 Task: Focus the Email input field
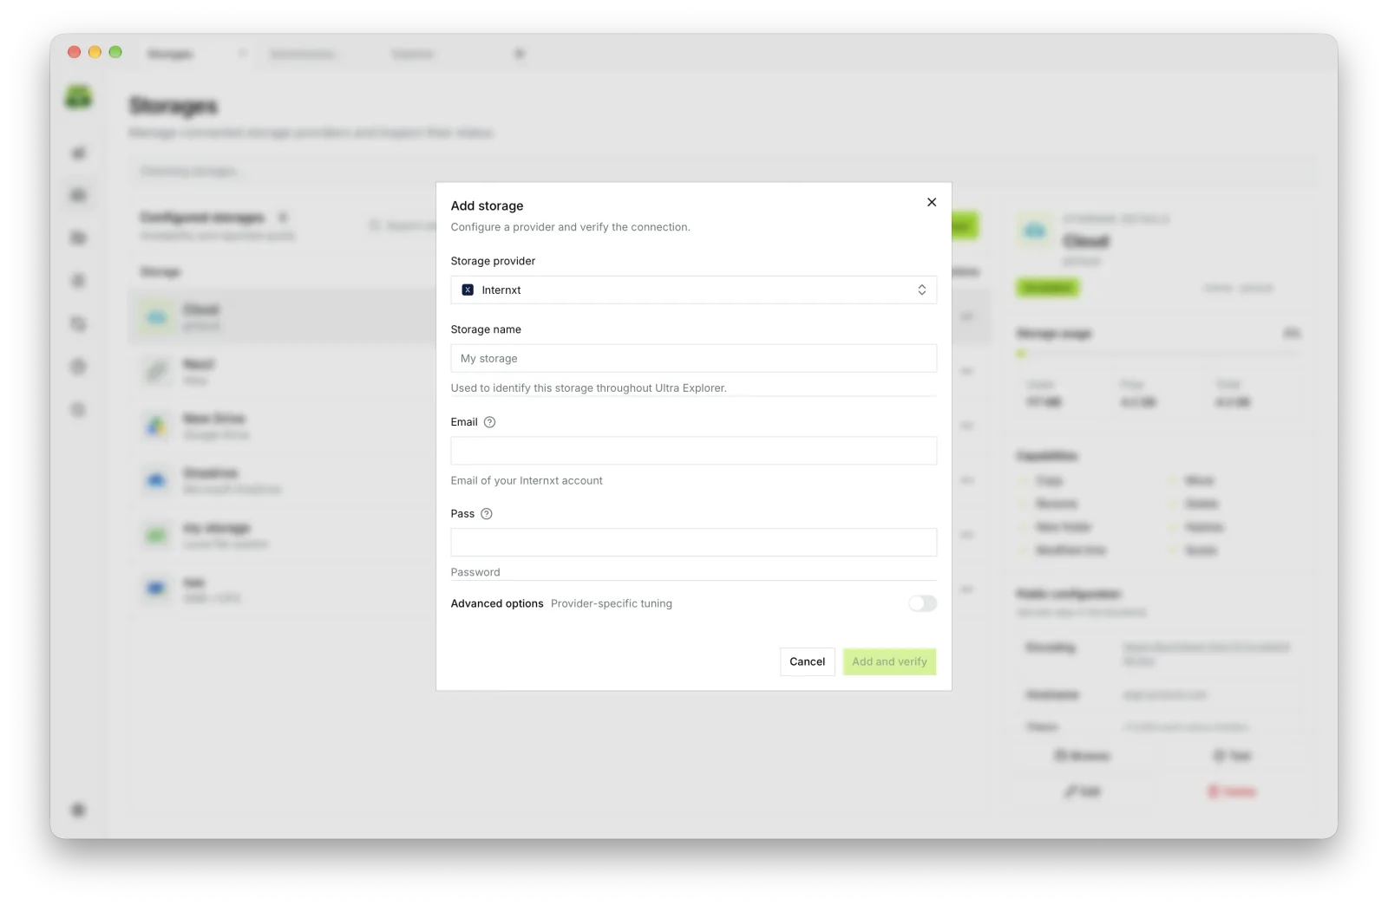tap(693, 451)
